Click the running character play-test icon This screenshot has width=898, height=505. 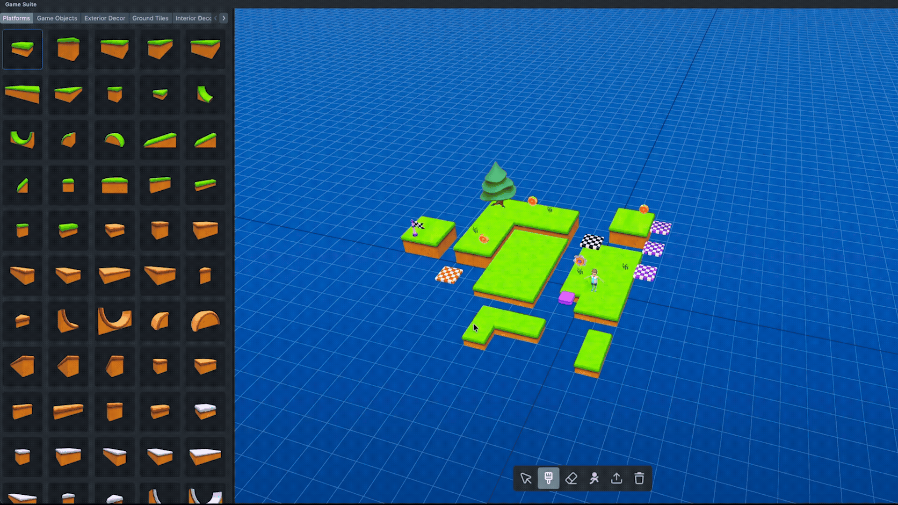pyautogui.click(x=594, y=478)
